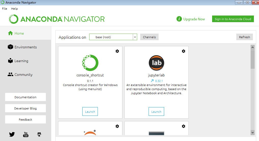Click the Anaconda title bar icon
Viewport: 259px width, 141px height.
3,2
